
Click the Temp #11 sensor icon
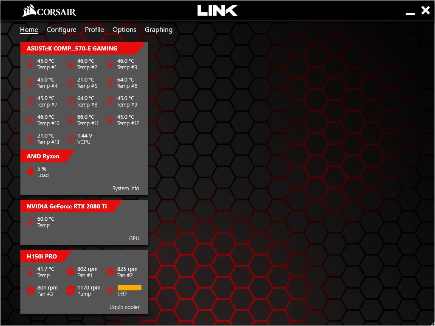(x=71, y=120)
